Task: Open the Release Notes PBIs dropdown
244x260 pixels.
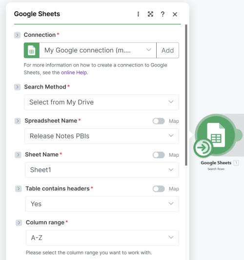Action: pyautogui.click(x=102, y=136)
